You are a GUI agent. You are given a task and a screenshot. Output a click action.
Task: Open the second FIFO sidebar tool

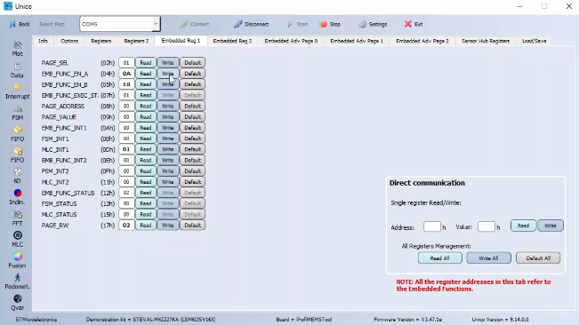[18, 155]
